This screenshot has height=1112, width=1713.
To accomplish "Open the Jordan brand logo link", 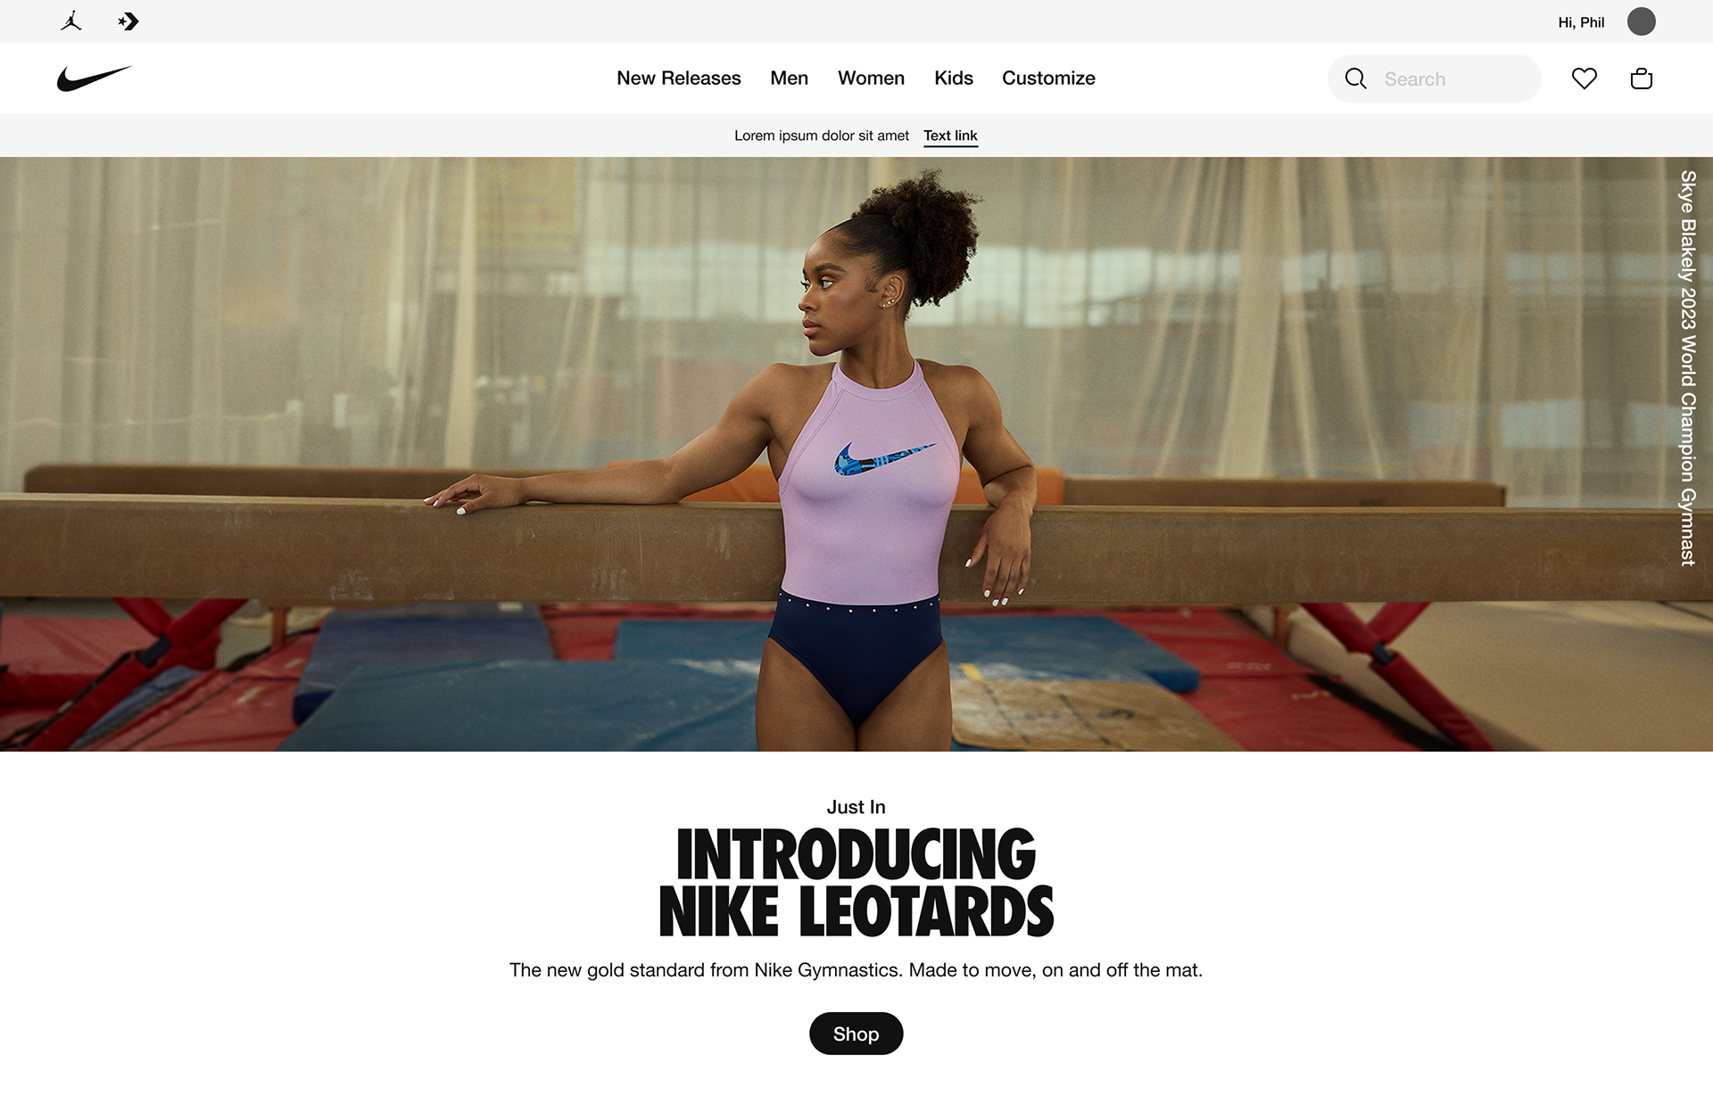I will pos(71,21).
